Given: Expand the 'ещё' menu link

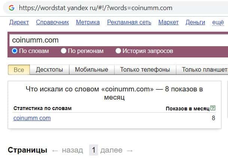Looking at the screenshot, I should (218, 22).
